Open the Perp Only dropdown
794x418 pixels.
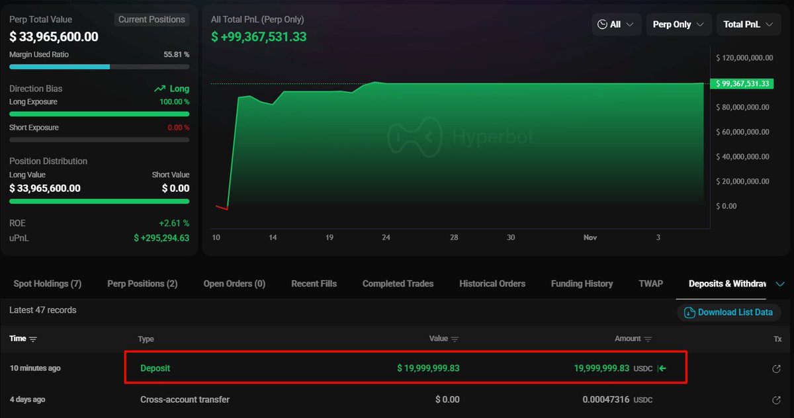[678, 24]
